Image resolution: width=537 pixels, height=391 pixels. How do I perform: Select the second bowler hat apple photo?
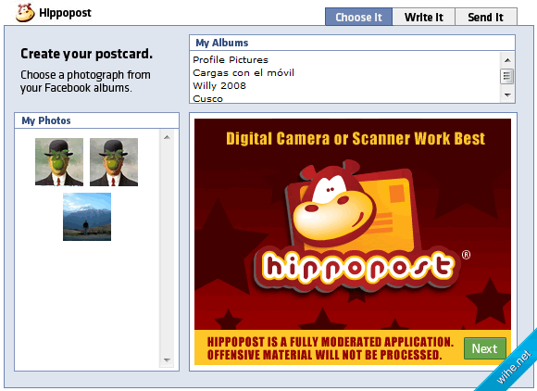pyautogui.click(x=114, y=162)
